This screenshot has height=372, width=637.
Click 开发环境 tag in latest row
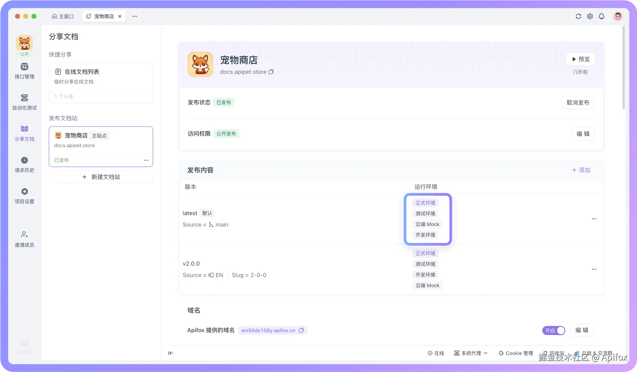pos(425,235)
